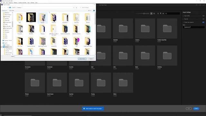Open the Links folder tile in Premiere
Screen dimensions: 206x116
123,56
